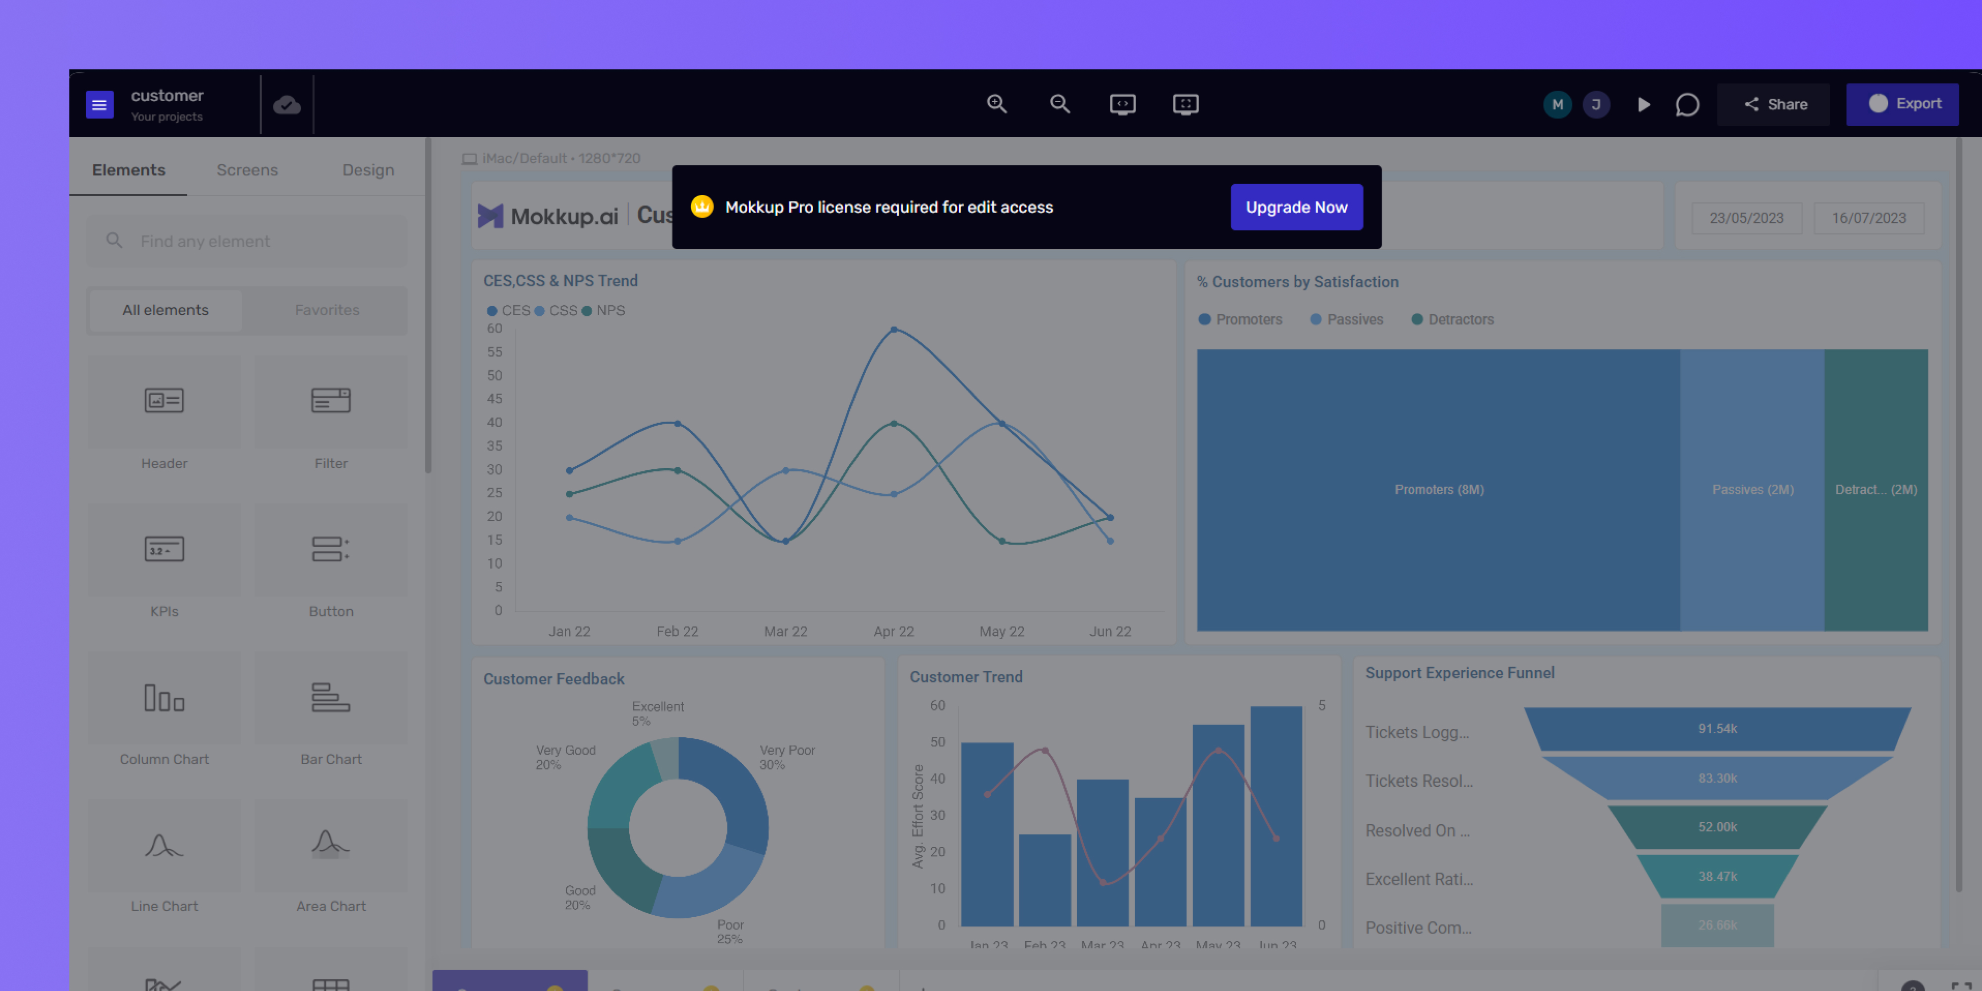Select the 83.30k funnel segment

1717,778
